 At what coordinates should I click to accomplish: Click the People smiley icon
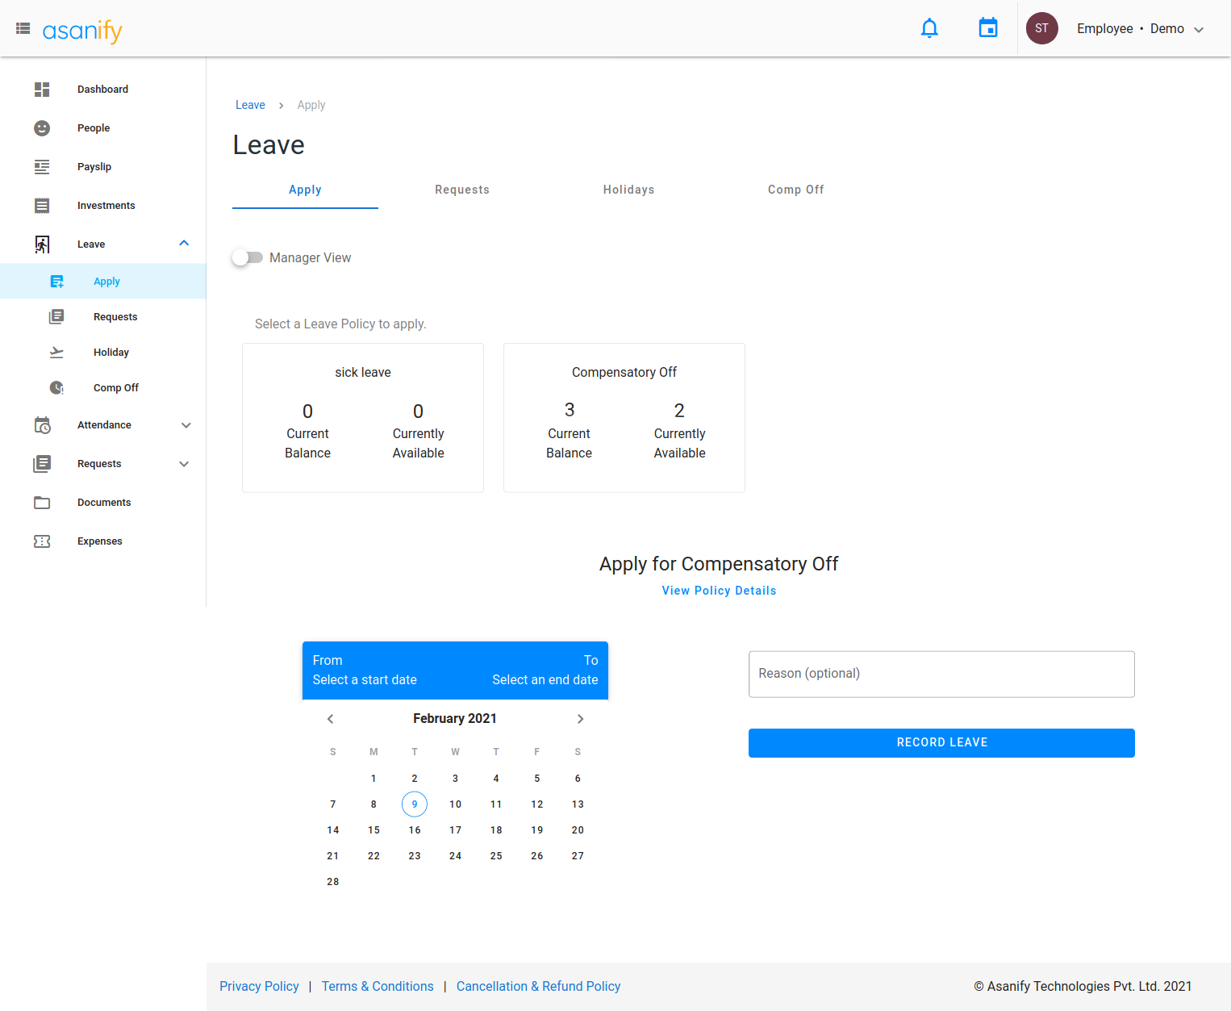[x=42, y=128]
